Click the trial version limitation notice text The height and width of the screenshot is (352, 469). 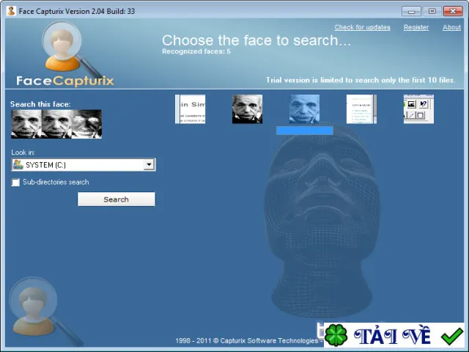(x=361, y=80)
